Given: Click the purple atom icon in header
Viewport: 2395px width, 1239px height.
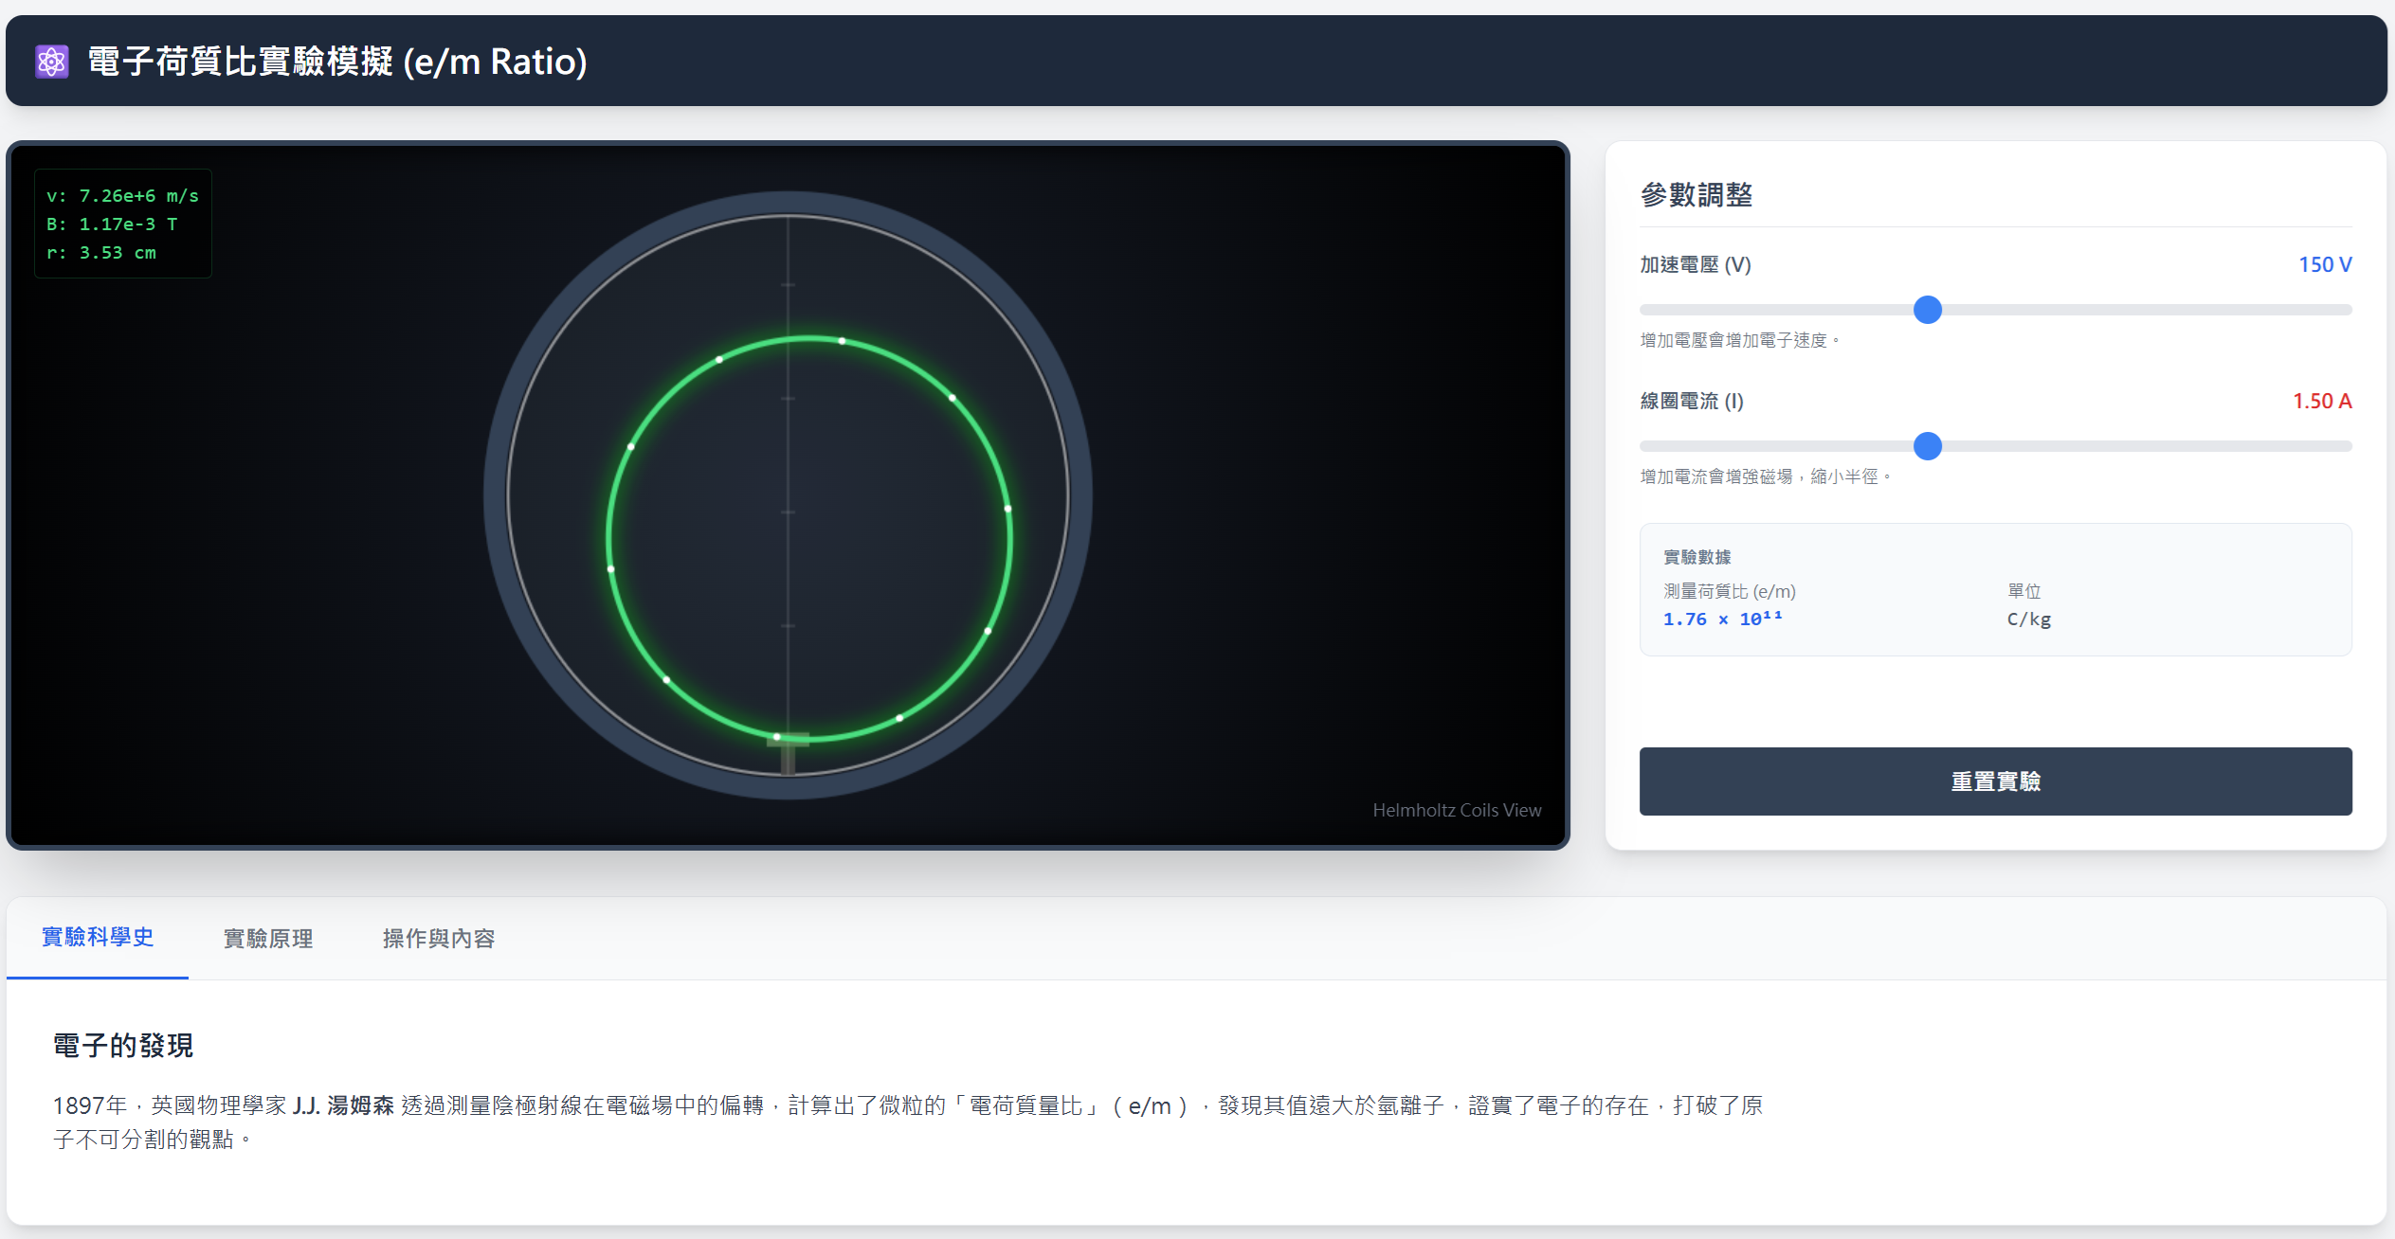Looking at the screenshot, I should (x=52, y=62).
